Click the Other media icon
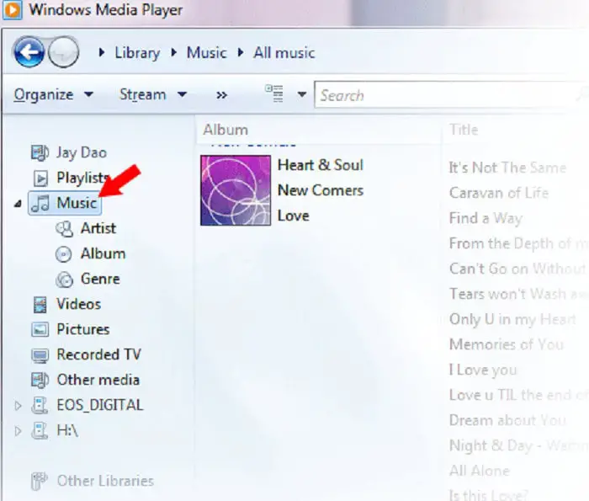 click(40, 380)
